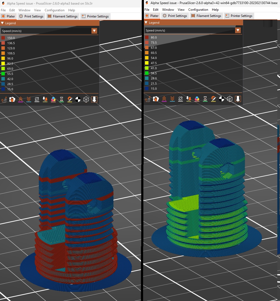Open Help menu in right window
This screenshot has height=301, width=280.
(215, 10)
